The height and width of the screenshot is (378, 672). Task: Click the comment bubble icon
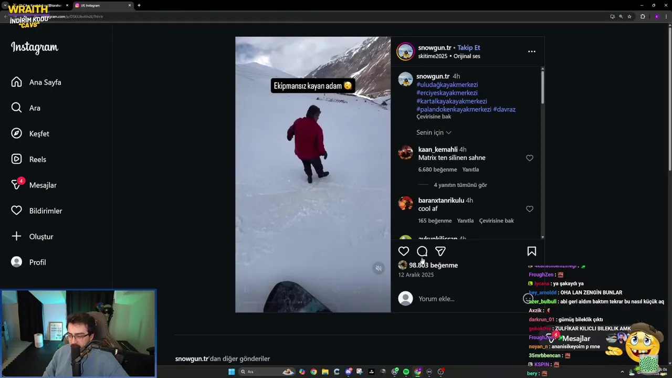422,251
